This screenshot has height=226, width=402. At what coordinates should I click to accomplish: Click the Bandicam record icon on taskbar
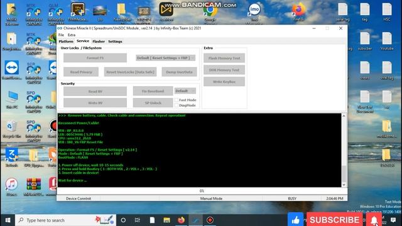[210, 220]
